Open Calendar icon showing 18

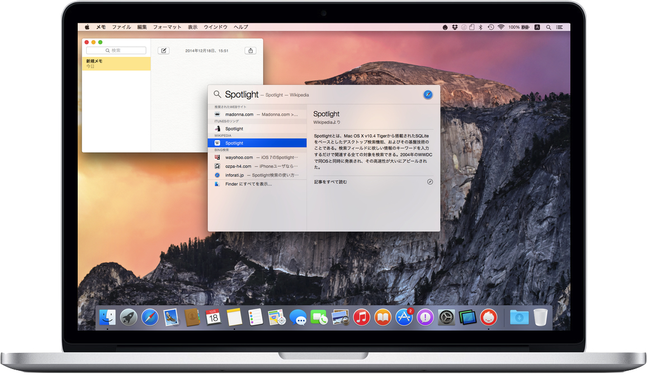pos(213,317)
